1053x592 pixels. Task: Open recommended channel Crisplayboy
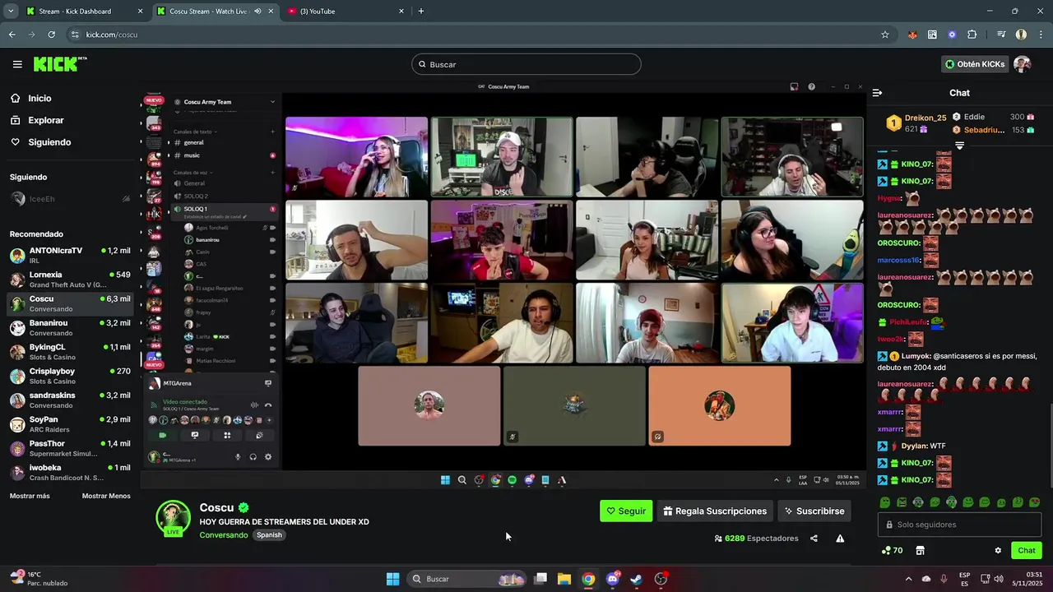(70, 376)
